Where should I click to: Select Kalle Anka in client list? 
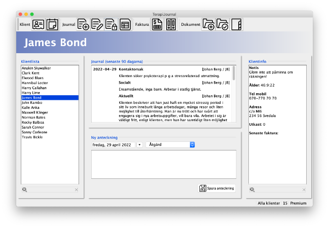pos(50,107)
